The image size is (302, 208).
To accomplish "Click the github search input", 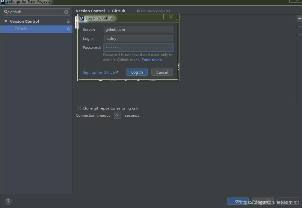I will (x=37, y=12).
